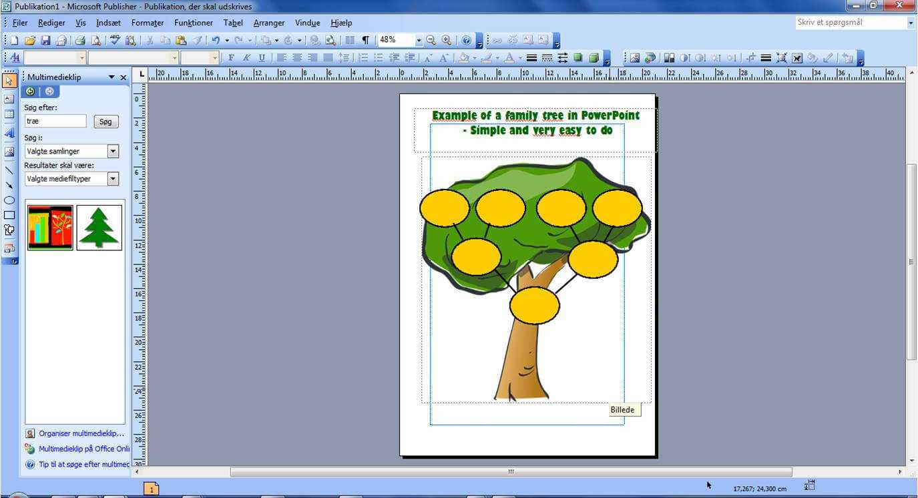Image resolution: width=918 pixels, height=498 pixels.
Task: Save the publication with floppy disk icon
Action: point(45,41)
